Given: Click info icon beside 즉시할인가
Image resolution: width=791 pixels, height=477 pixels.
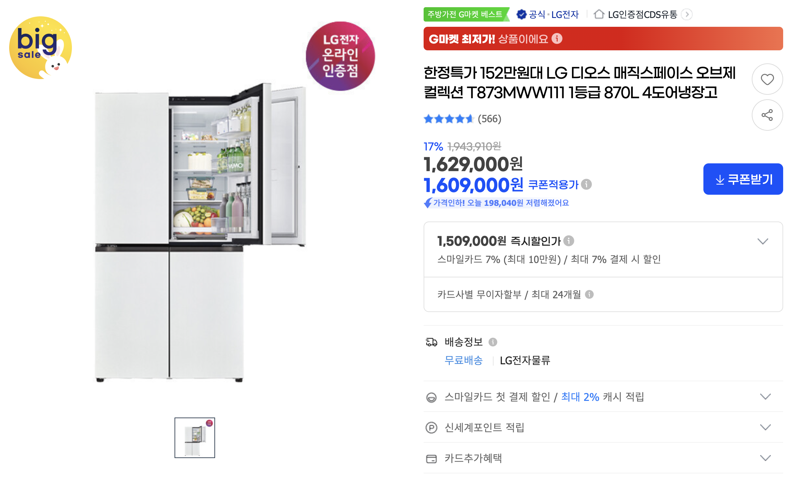Looking at the screenshot, I should pyautogui.click(x=569, y=241).
